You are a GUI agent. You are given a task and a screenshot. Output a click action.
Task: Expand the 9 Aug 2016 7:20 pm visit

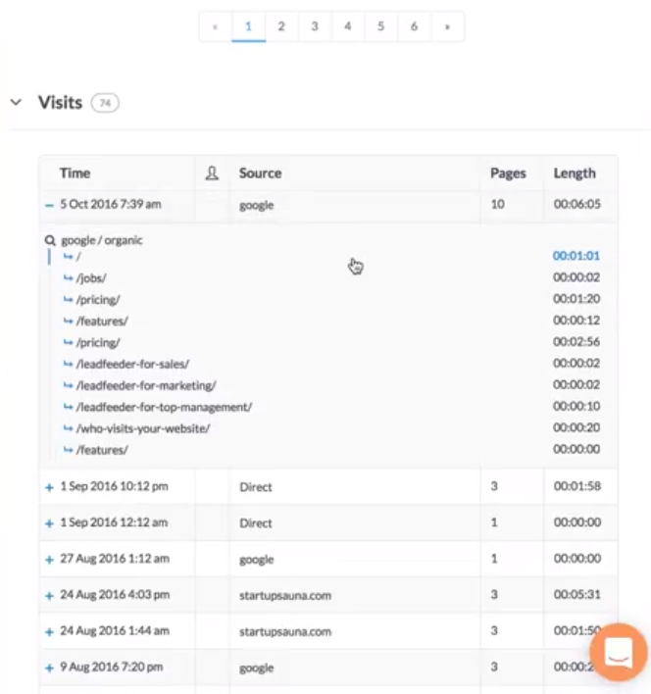pos(49,668)
